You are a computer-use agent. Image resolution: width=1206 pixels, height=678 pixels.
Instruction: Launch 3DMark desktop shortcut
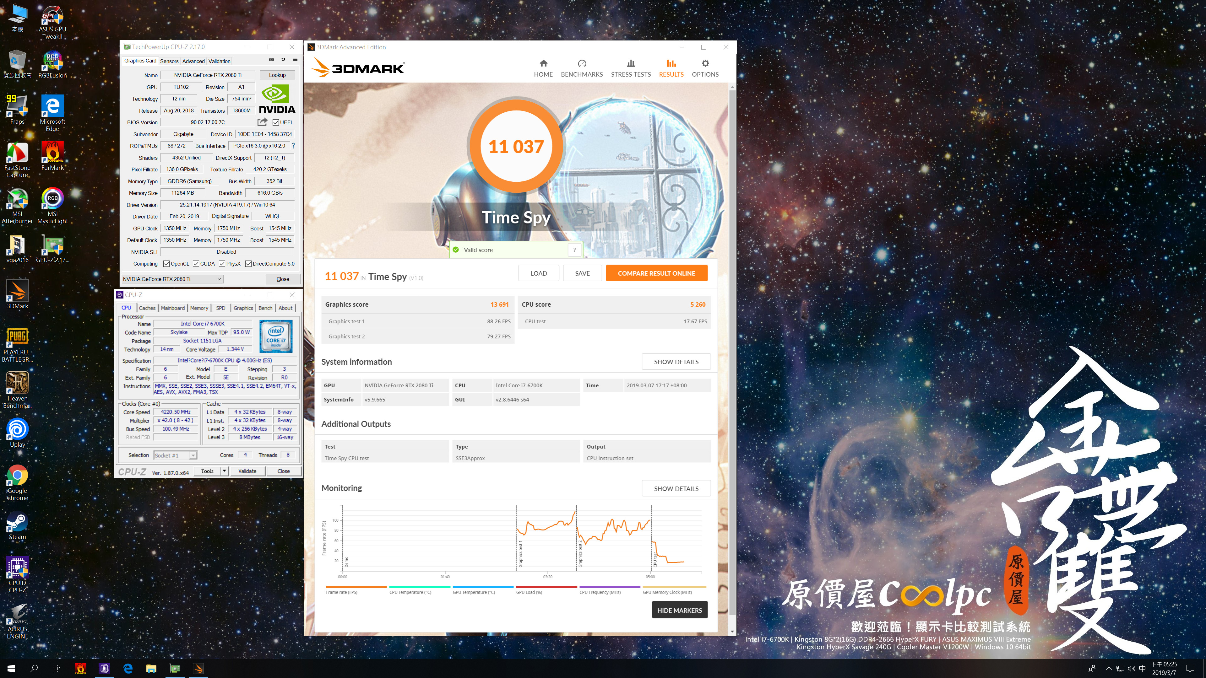[x=17, y=295]
